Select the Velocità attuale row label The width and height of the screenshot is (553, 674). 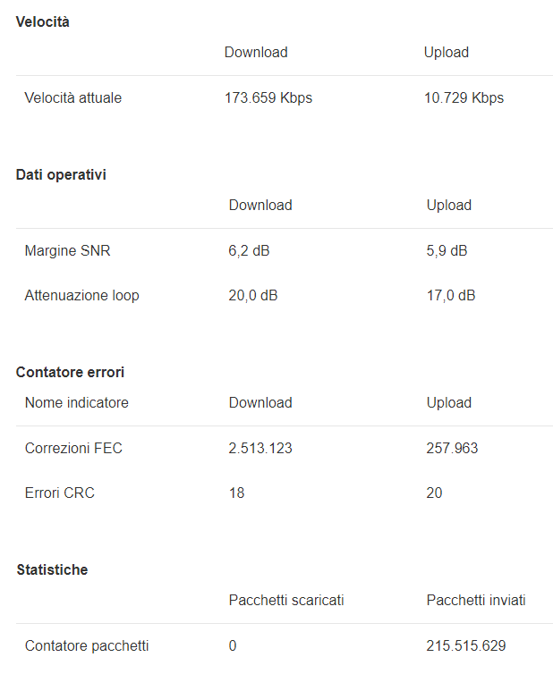point(73,98)
